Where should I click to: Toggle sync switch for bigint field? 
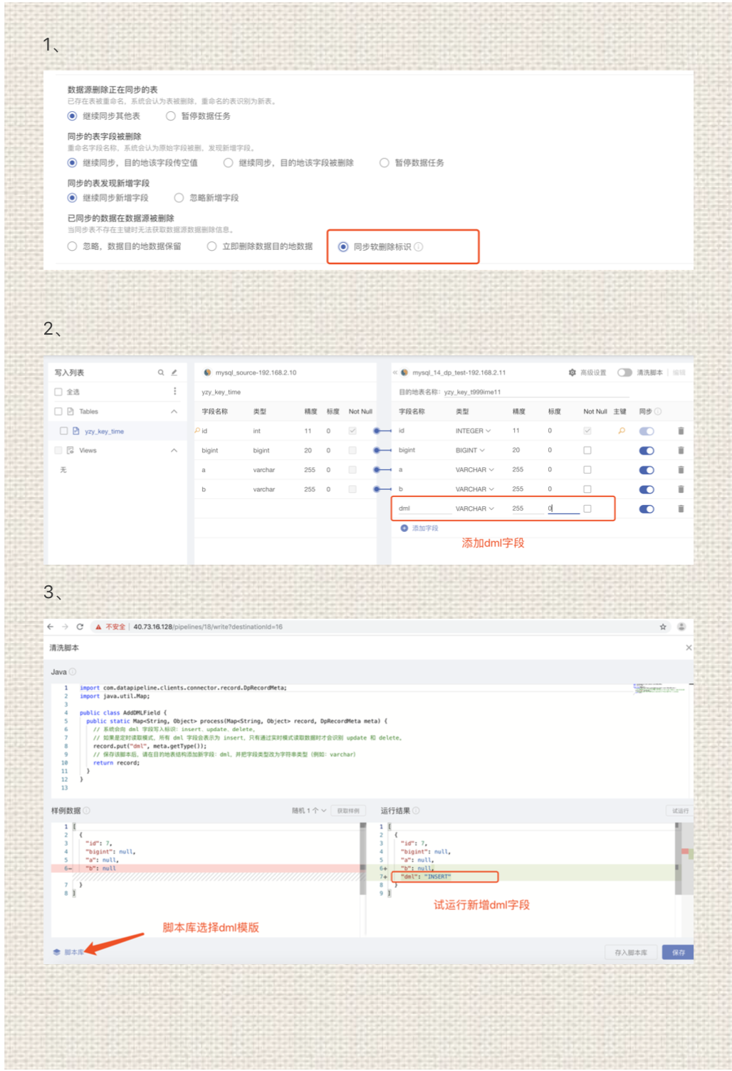pos(647,450)
